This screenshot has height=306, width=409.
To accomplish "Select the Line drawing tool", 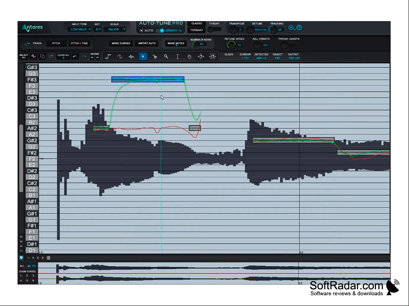I will pos(108,57).
